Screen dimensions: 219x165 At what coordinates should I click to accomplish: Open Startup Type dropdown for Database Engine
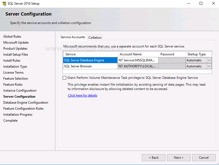[209, 60]
